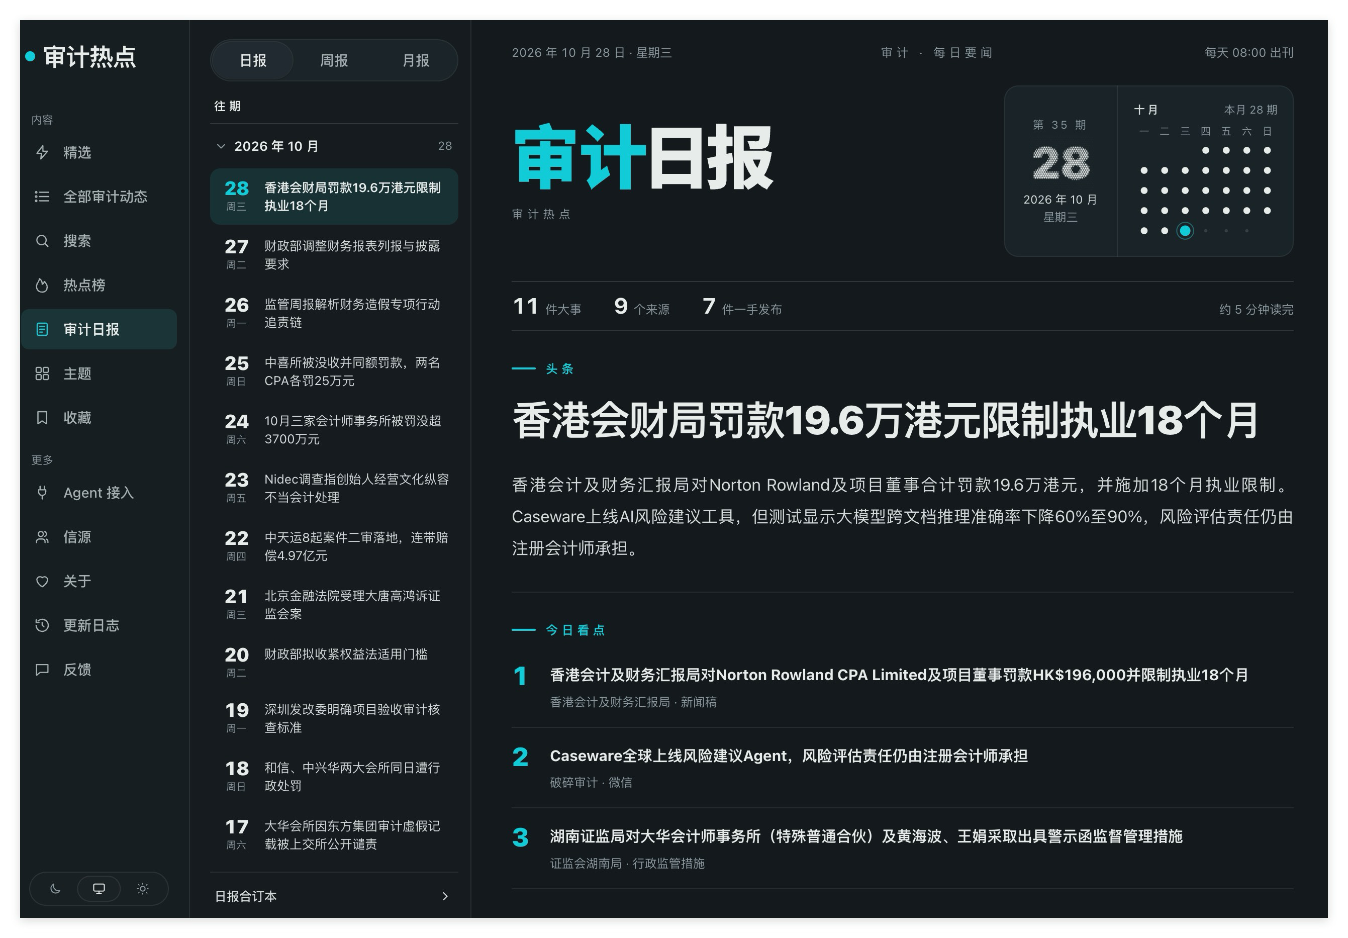
Task: Click the chat bubble icon for 反馈
Action: point(42,670)
